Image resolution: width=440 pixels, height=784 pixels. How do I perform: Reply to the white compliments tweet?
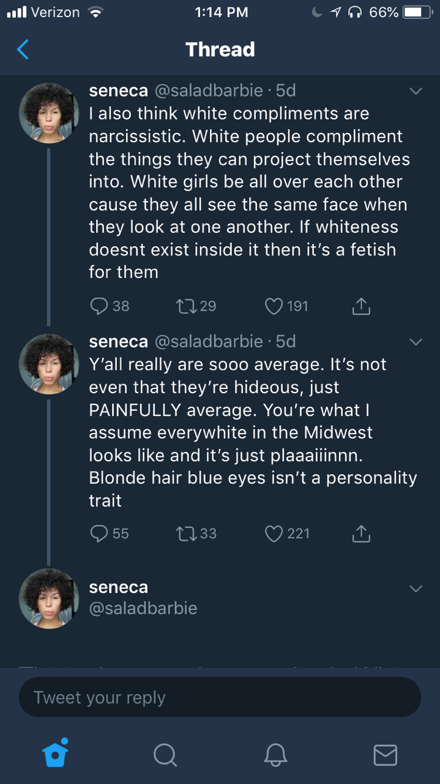pyautogui.click(x=100, y=305)
